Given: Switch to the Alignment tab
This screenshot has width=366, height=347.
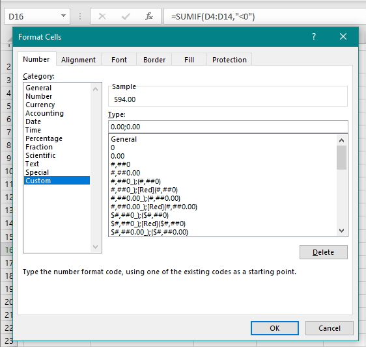Looking at the screenshot, I should pyautogui.click(x=78, y=60).
